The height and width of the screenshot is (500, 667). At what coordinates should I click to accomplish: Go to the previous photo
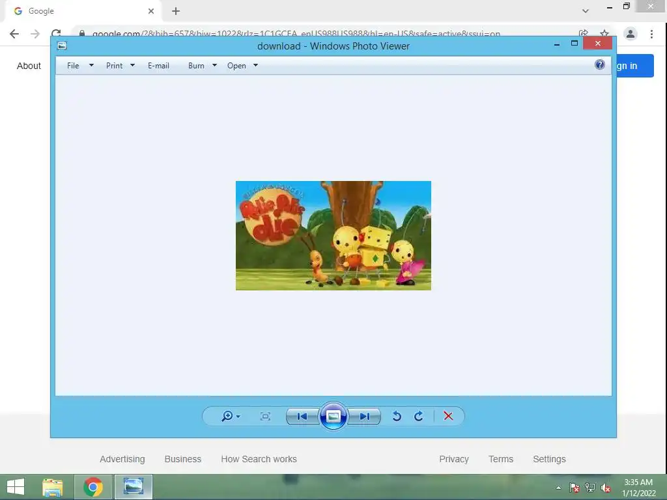[302, 417]
